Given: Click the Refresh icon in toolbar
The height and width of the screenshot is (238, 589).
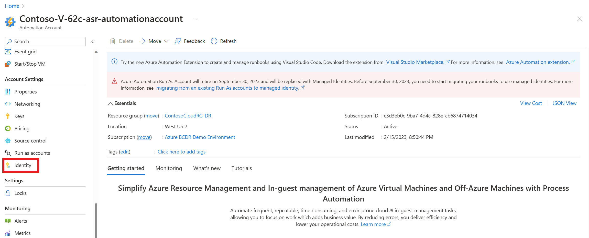Looking at the screenshot, I should tap(214, 41).
